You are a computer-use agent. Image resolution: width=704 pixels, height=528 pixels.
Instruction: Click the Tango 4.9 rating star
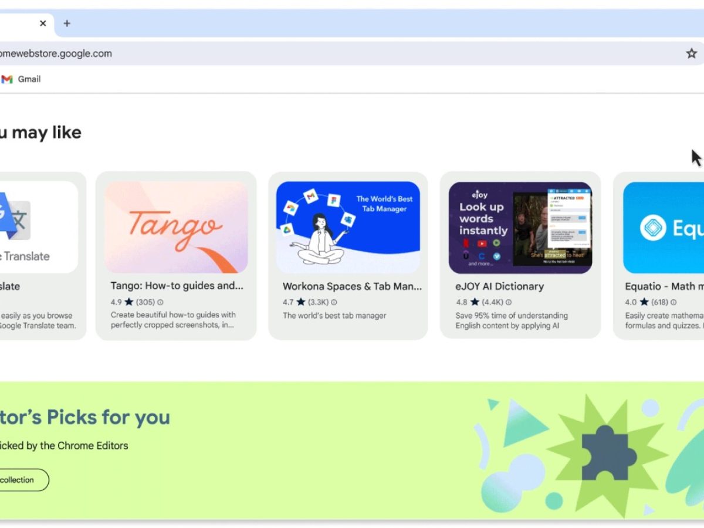pyautogui.click(x=129, y=302)
